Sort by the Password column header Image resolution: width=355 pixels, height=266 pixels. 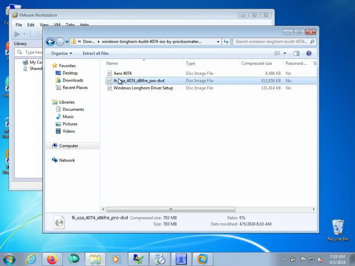tap(297, 63)
